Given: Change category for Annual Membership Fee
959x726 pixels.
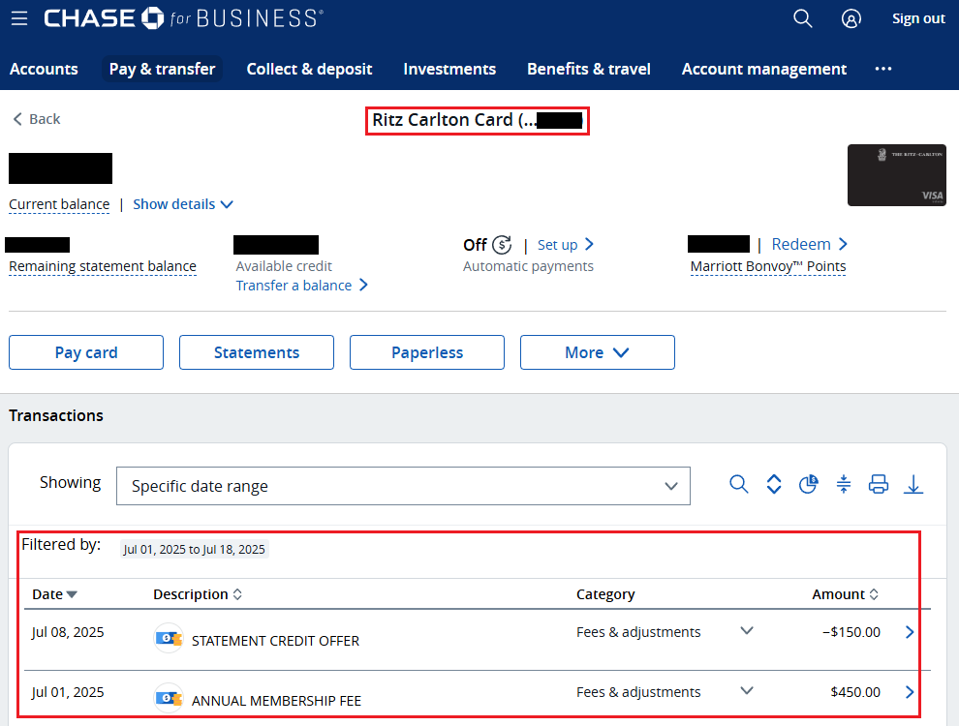Looking at the screenshot, I should tap(746, 690).
